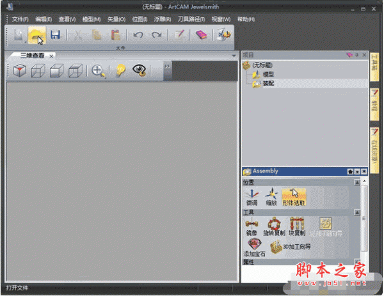Viewport: 384px width, 296px height.
Task: Undo the last action
Action: pyautogui.click(x=138, y=35)
